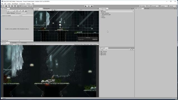Select the Hand tool in toolbar
The image size is (178, 100).
click(3, 6)
